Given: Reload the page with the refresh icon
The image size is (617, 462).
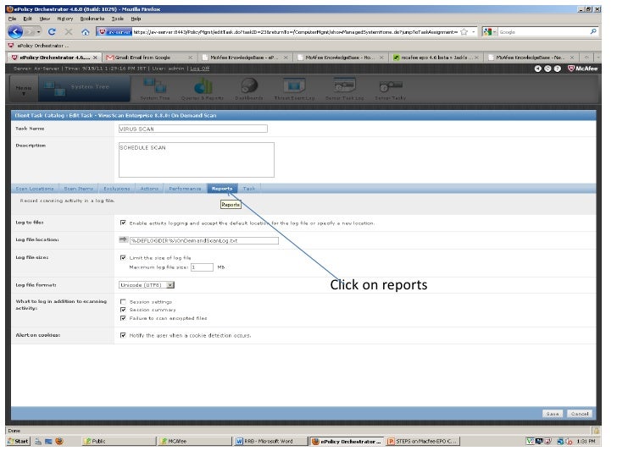Looking at the screenshot, I should tap(52, 32).
